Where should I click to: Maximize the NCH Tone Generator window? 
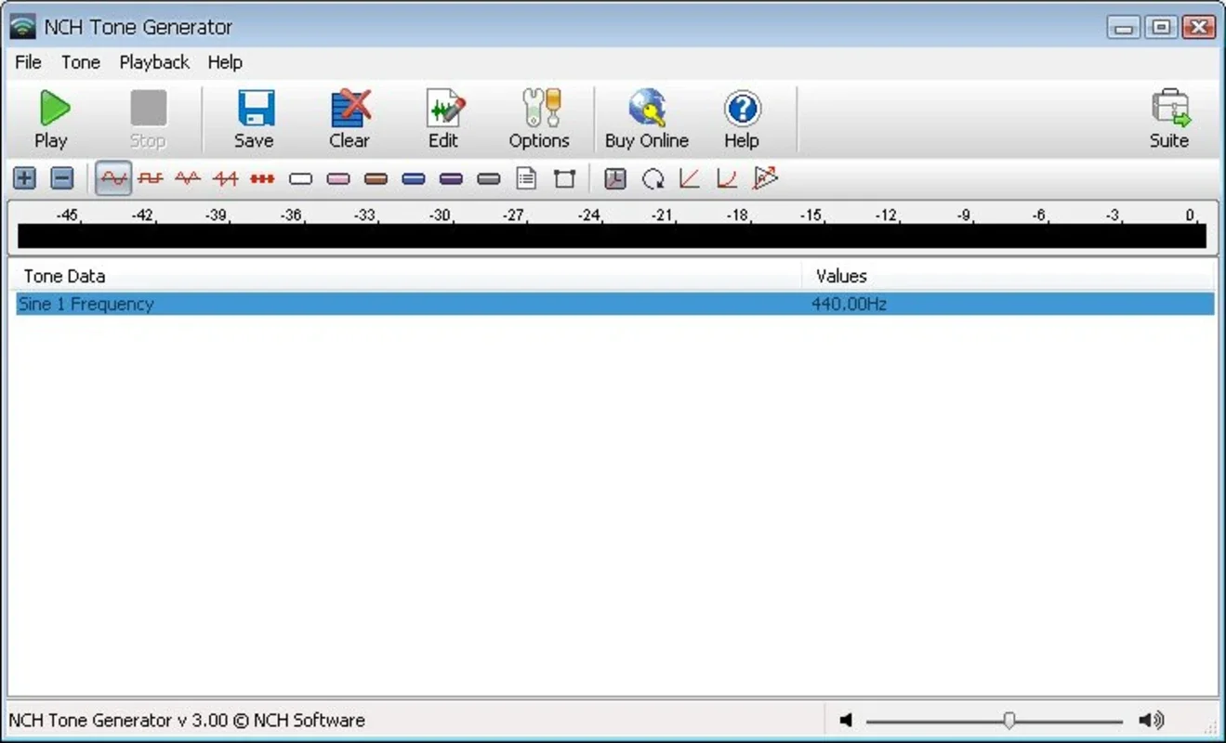[x=1161, y=27]
